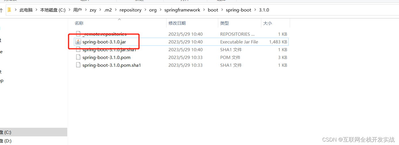Navigate to .m2 breadcrumb segment
Screen dimensions: 399x145
tap(108, 10)
